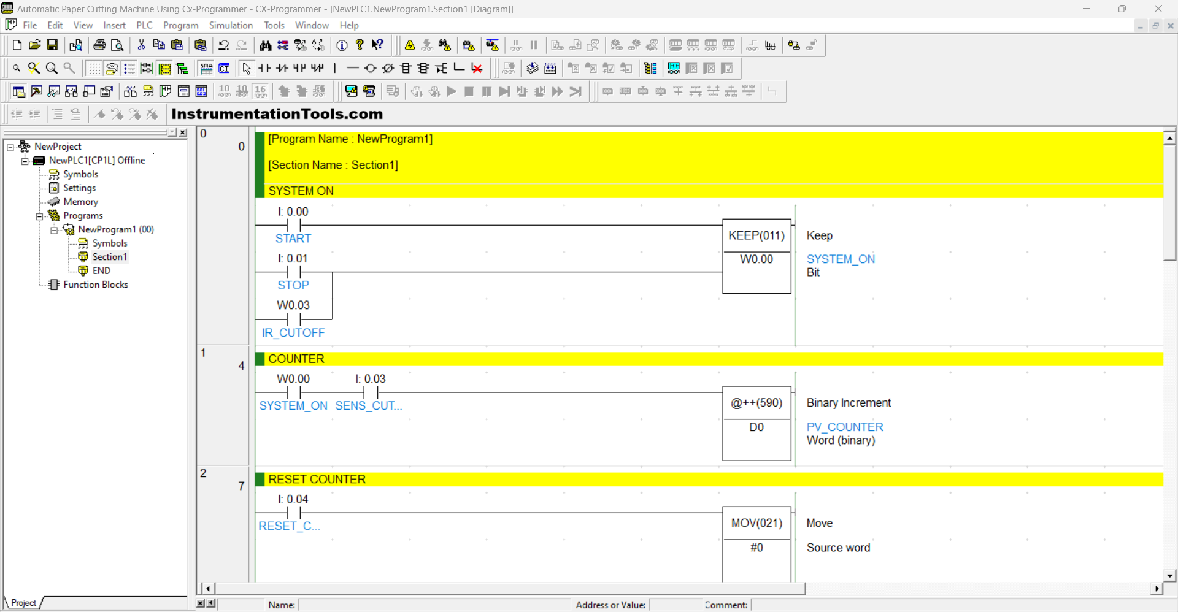Click the Cut scissors icon
The width and height of the screenshot is (1178, 612).
point(141,45)
